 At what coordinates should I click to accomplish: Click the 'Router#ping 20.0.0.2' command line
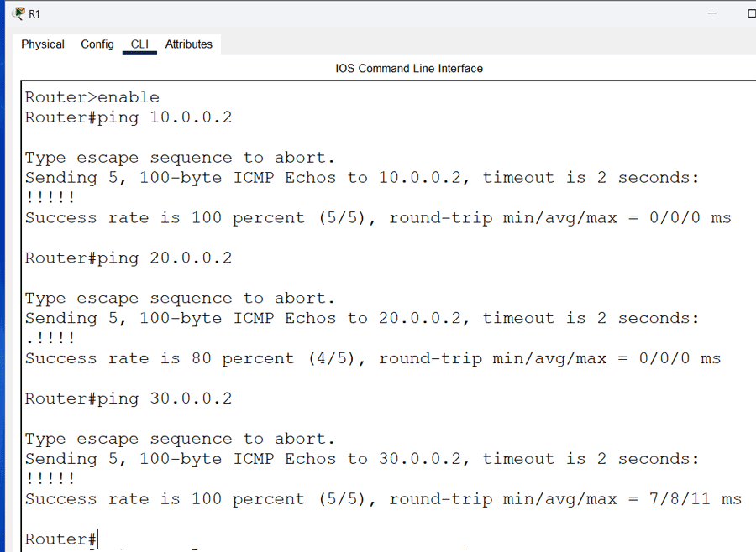tap(129, 258)
